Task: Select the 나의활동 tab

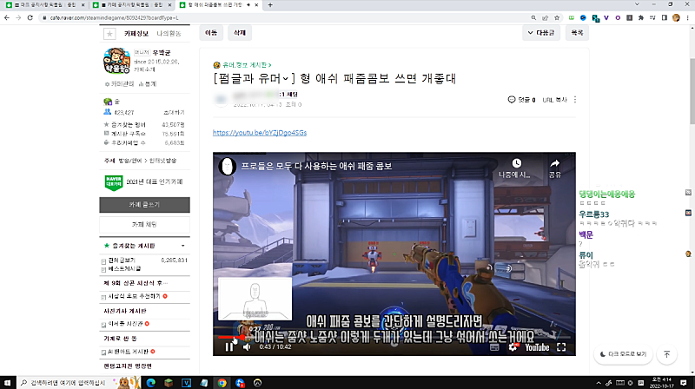Action: pyautogui.click(x=169, y=34)
